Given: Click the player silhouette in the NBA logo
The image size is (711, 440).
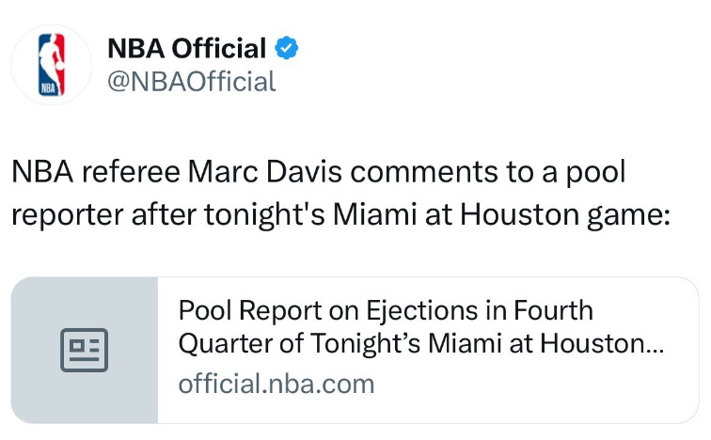Looking at the screenshot, I should [52, 59].
